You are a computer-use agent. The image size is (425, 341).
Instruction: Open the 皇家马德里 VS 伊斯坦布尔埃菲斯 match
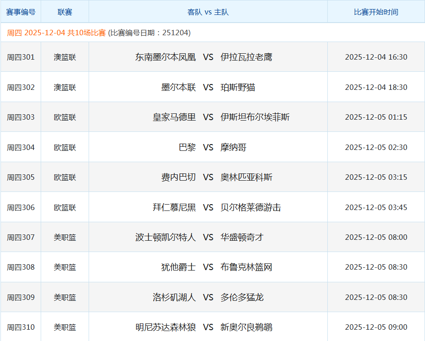(x=208, y=117)
